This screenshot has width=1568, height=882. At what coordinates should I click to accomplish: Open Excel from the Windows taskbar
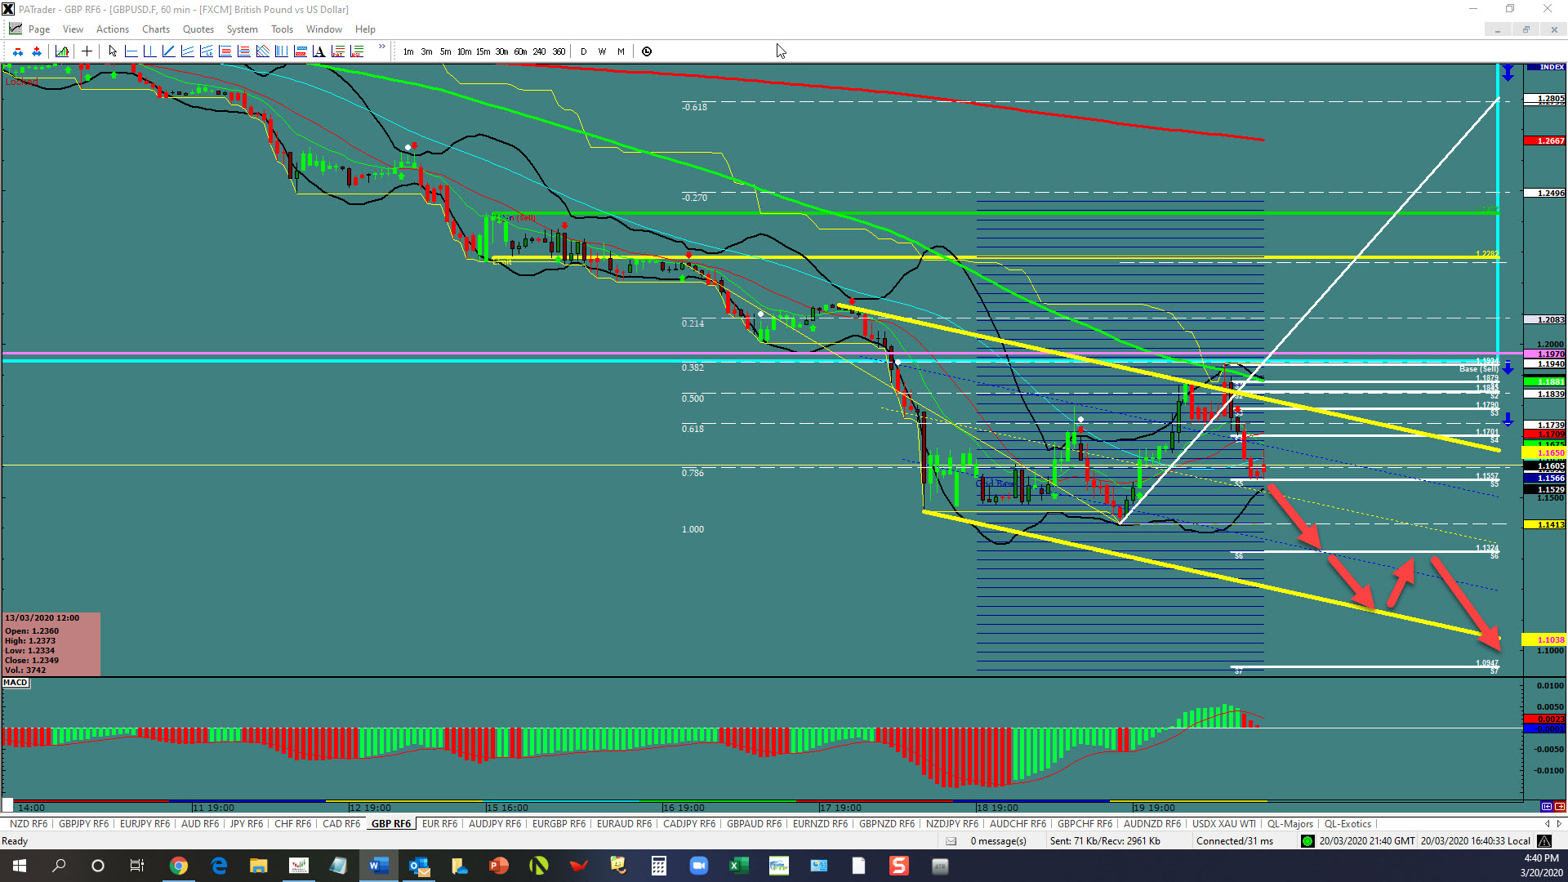click(738, 866)
